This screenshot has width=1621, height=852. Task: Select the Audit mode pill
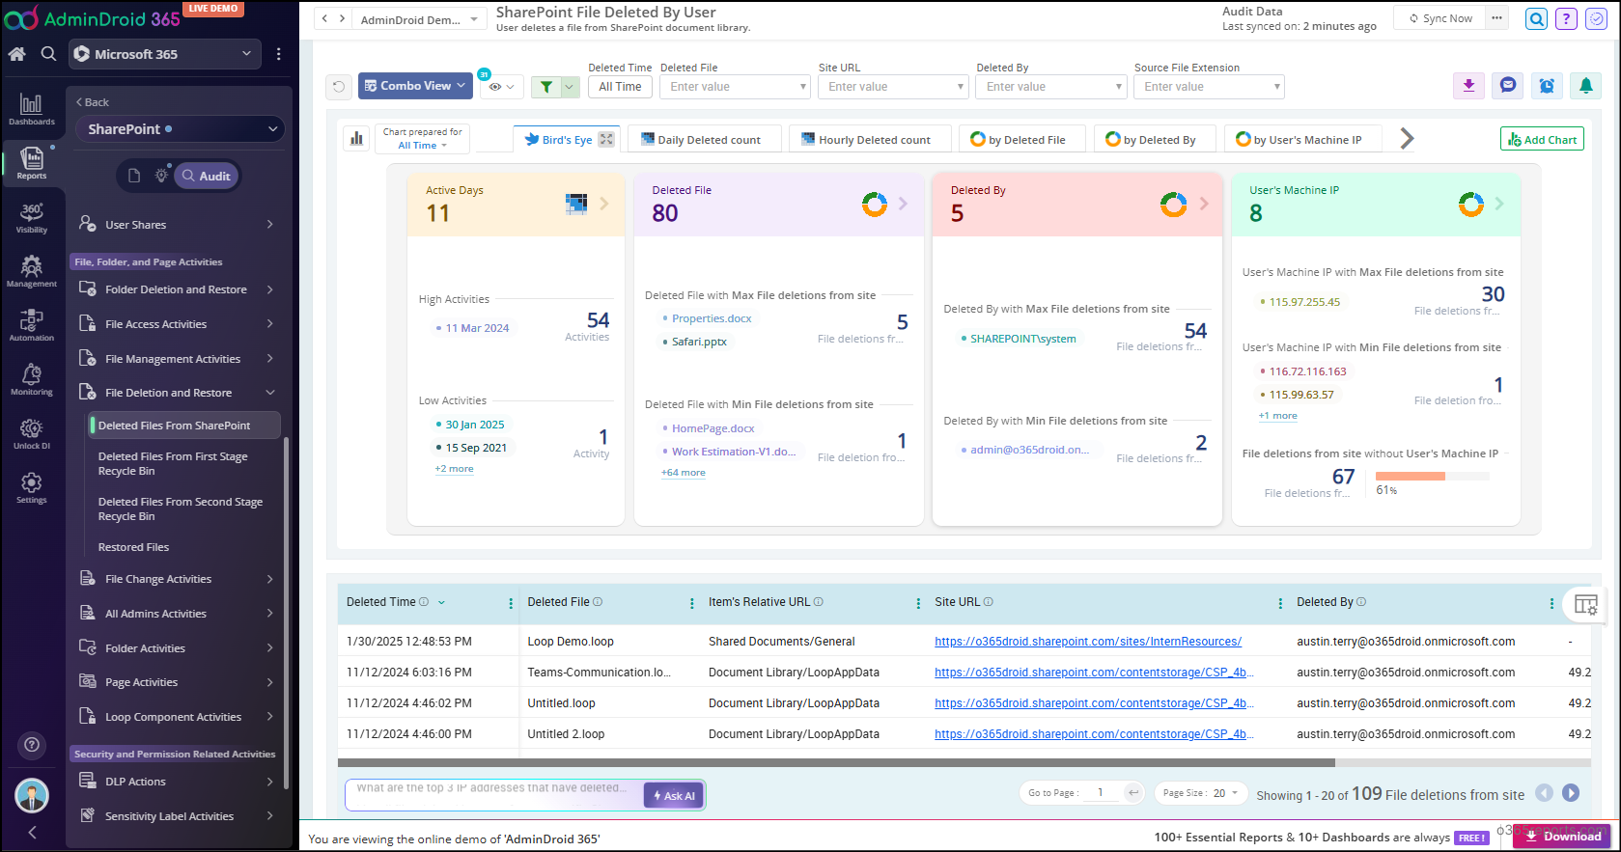click(x=207, y=176)
